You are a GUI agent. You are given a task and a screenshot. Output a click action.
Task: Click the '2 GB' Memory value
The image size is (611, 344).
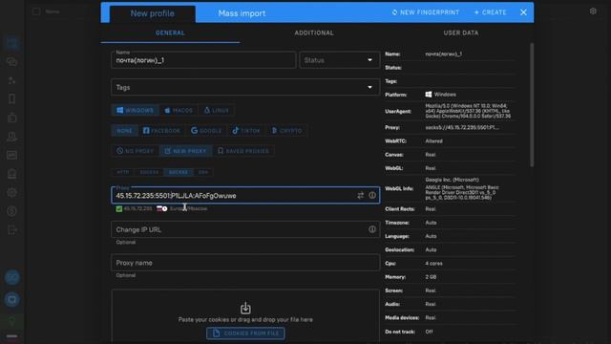click(x=431, y=277)
